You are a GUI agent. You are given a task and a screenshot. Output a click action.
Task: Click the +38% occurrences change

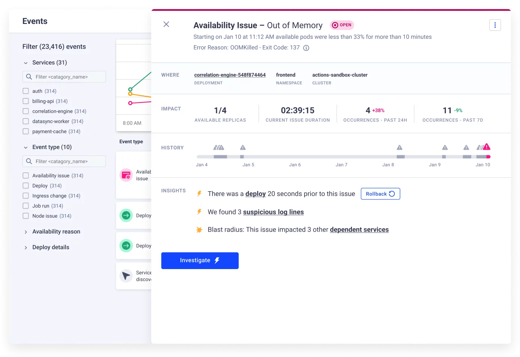[x=378, y=110]
